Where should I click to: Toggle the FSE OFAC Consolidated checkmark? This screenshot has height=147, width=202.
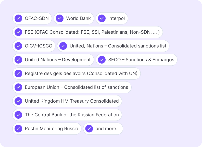click(18, 32)
